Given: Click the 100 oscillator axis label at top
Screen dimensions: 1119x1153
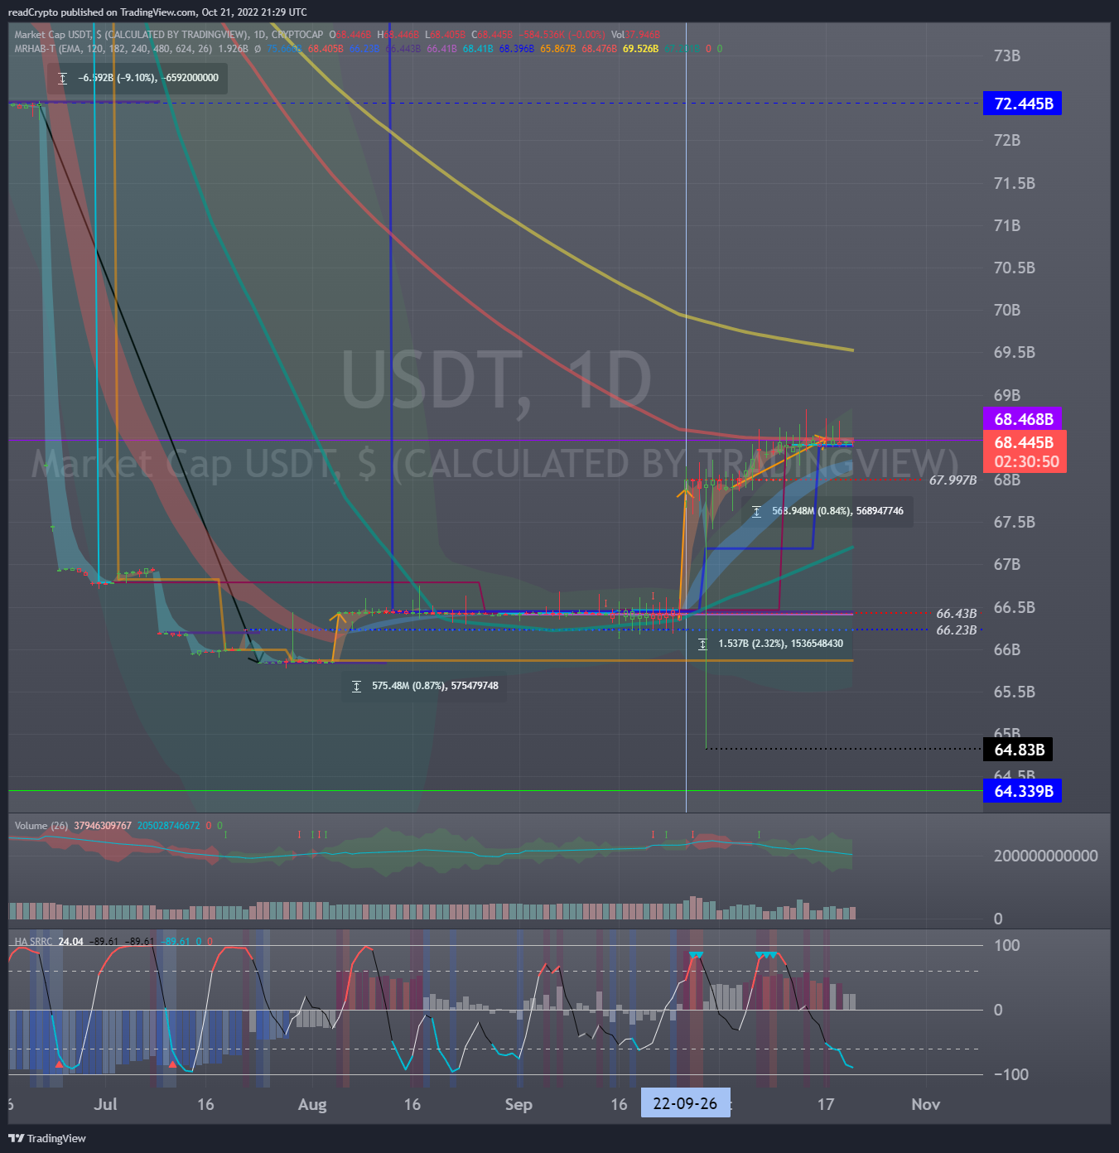Looking at the screenshot, I should coord(1006,945).
